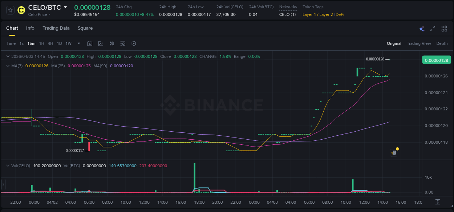Switch to the Trading Data tab
Image resolution: width=454 pixels, height=212 pixels.
(56, 28)
